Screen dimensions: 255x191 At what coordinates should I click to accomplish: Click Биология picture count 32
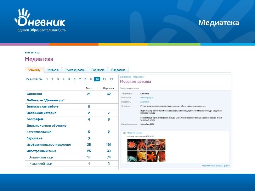tap(109, 94)
